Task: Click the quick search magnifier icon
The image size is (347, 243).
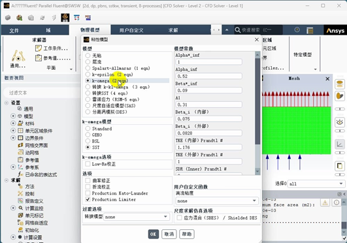Action: point(237,30)
